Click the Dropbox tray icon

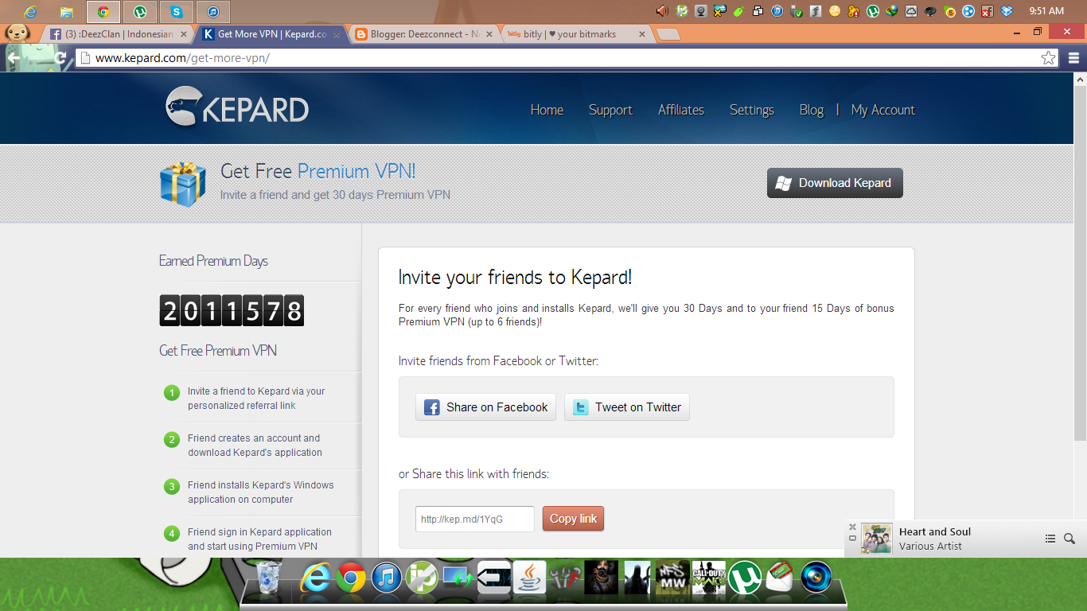point(1007,11)
